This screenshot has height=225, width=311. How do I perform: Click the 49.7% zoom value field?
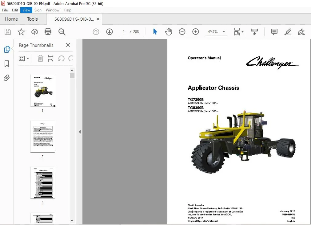tap(213, 32)
